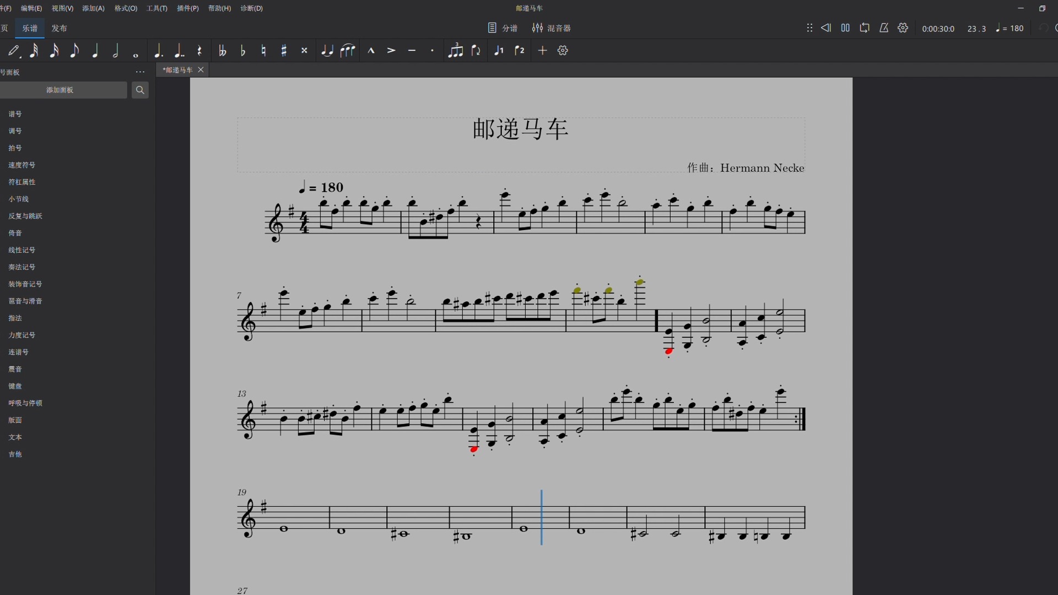Customize the note input toolbar

(x=563, y=51)
